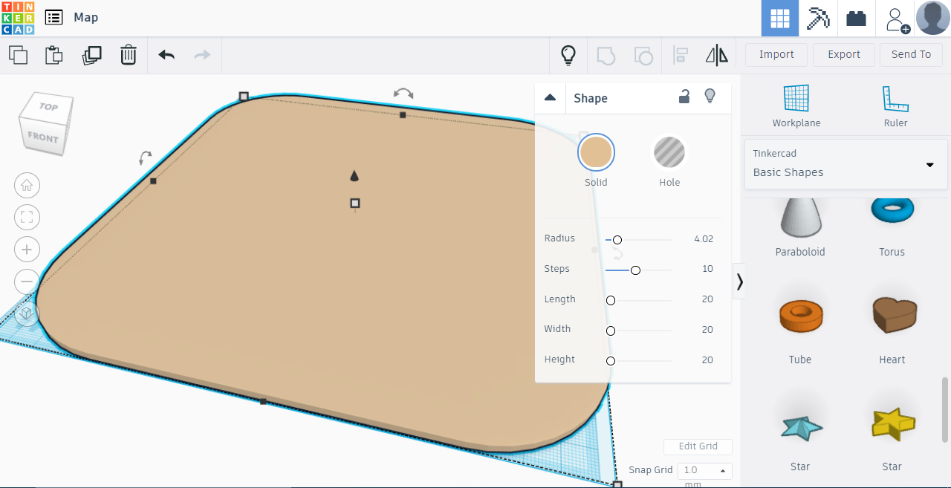Hide the shape using panel lightbulb
This screenshot has height=488, width=951.
pos(710,96)
